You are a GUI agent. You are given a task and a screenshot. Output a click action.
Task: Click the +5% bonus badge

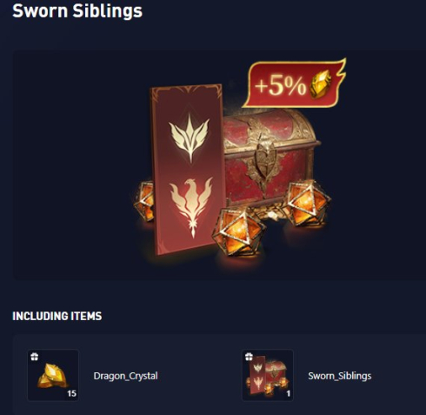coord(294,84)
